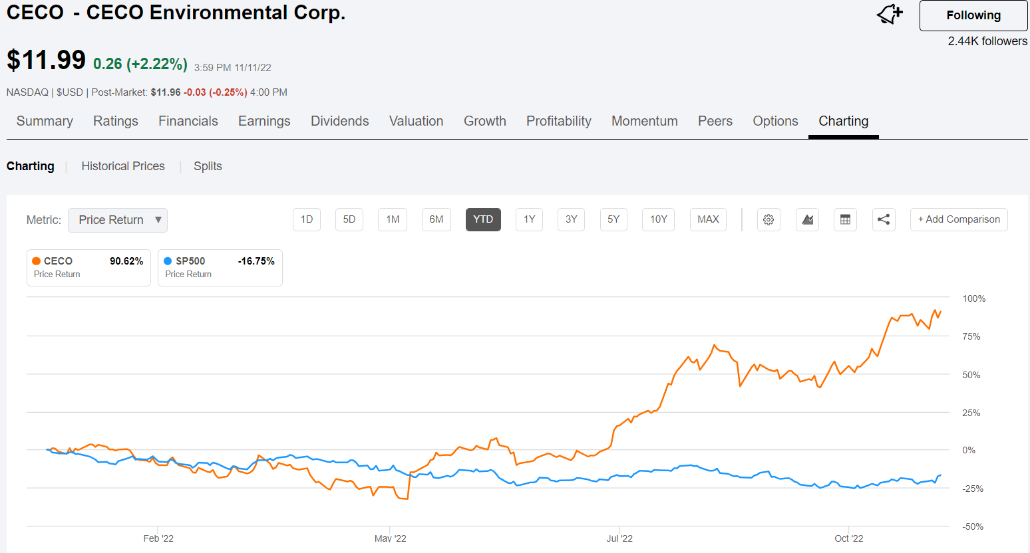Click the blue SP500 color dot
The width and height of the screenshot is (1030, 553).
click(168, 261)
